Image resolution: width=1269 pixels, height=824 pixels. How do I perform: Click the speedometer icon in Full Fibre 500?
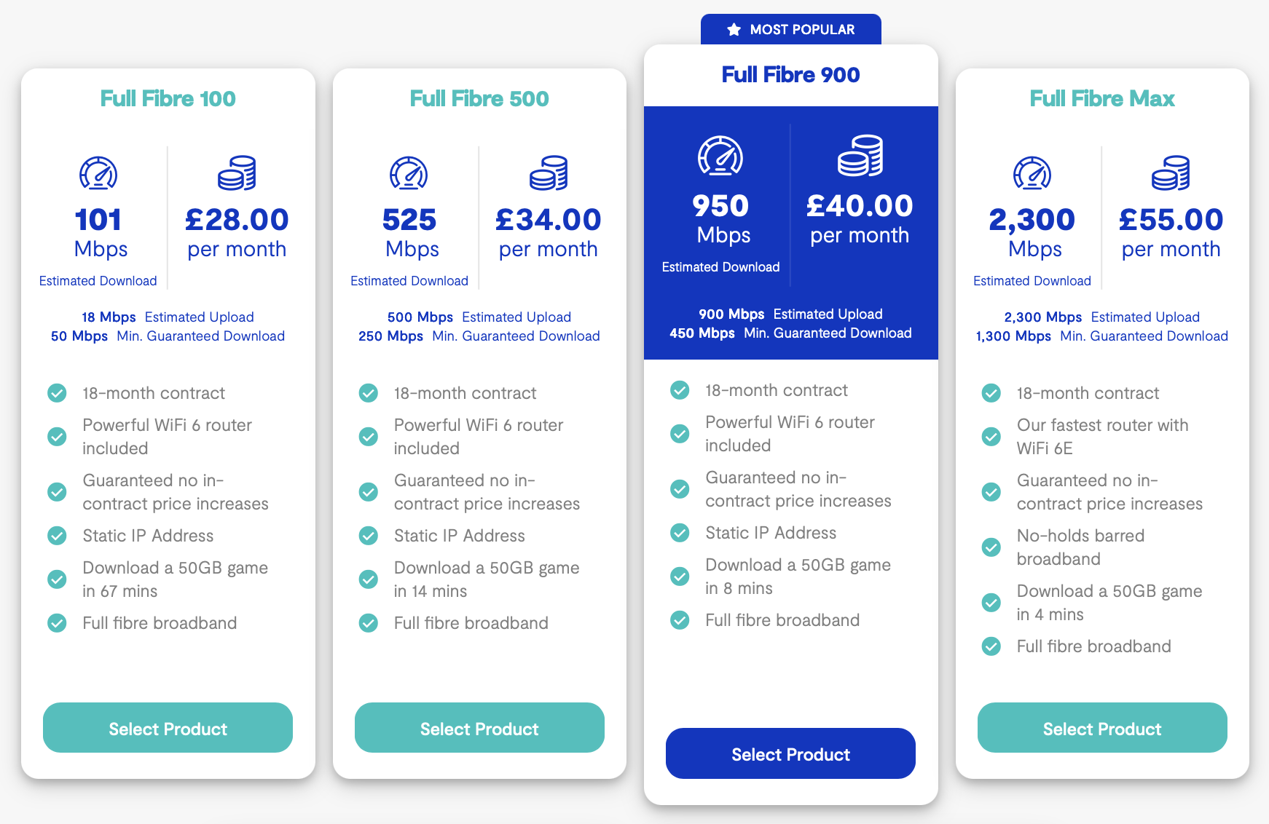410,173
